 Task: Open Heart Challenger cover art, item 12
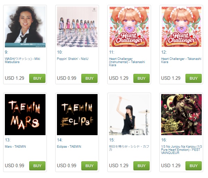pos(181,27)
